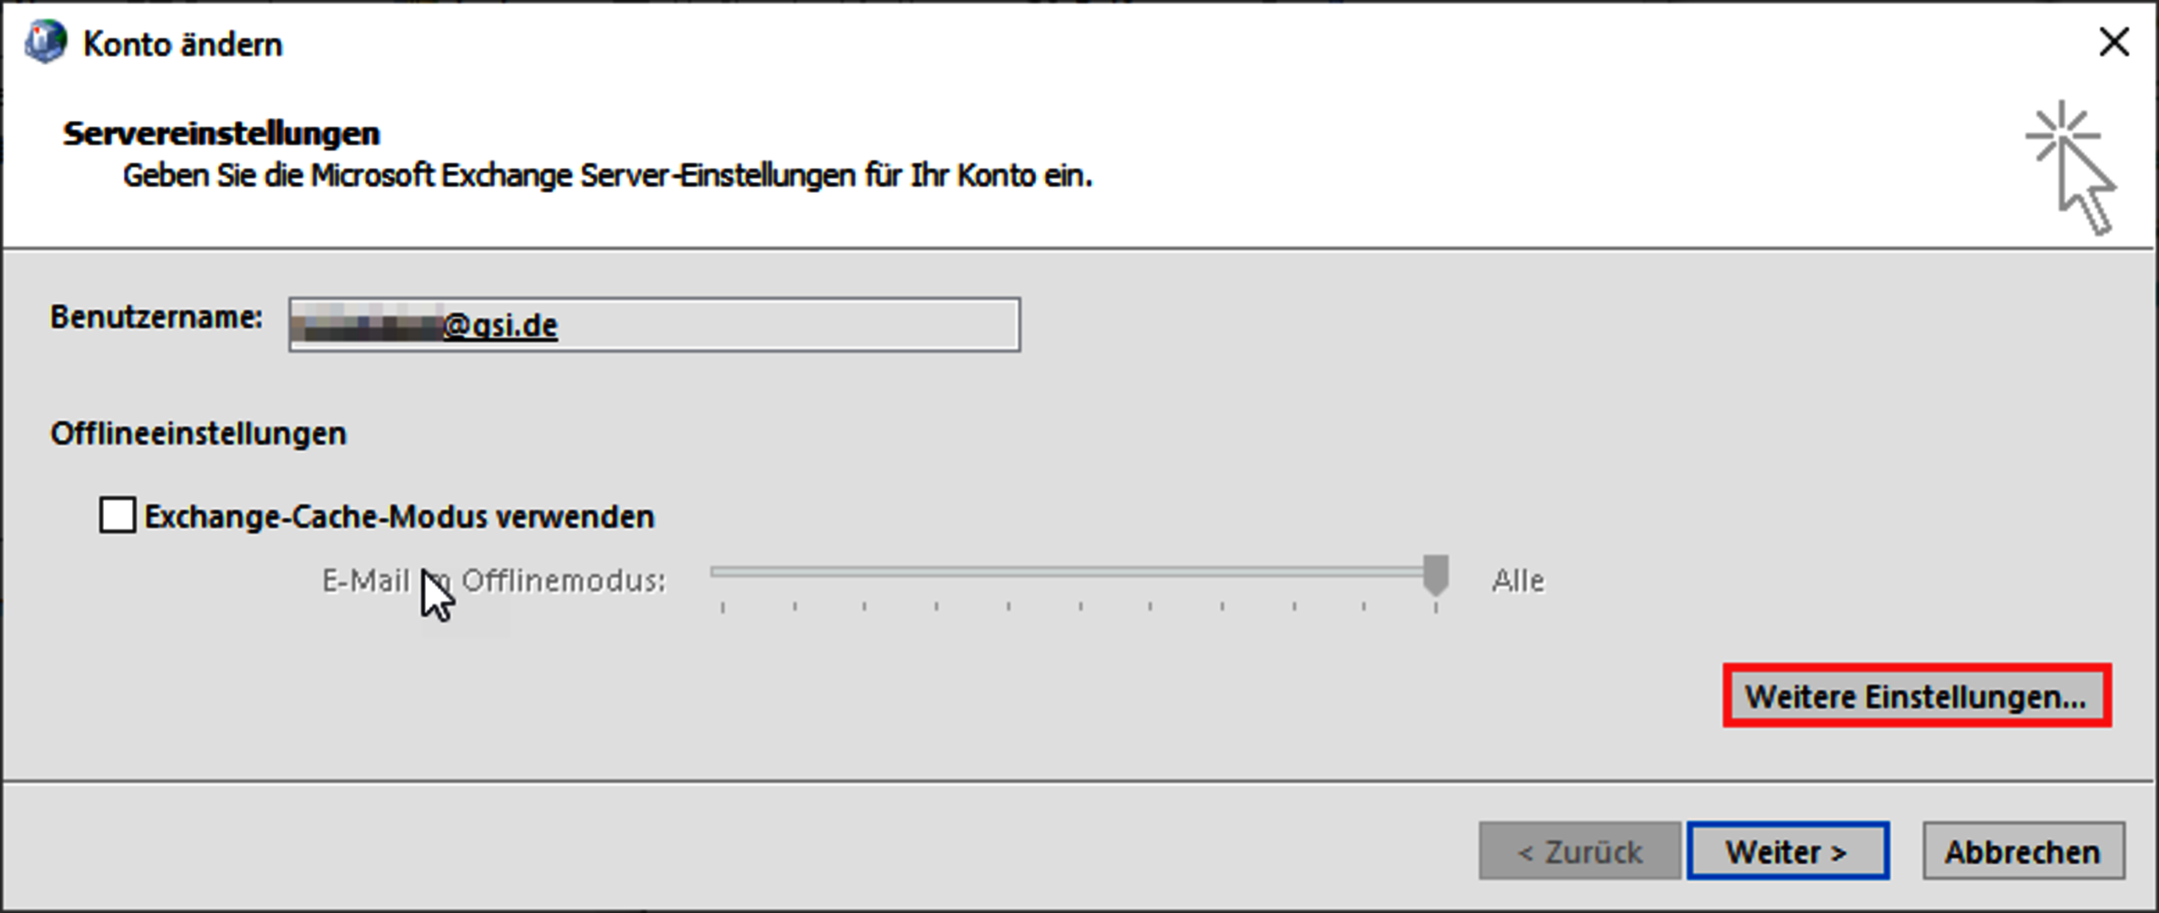Viewport: 2159px width, 913px height.
Task: Click the 'E-Mail im Offlinemodus' label
Action: [494, 581]
